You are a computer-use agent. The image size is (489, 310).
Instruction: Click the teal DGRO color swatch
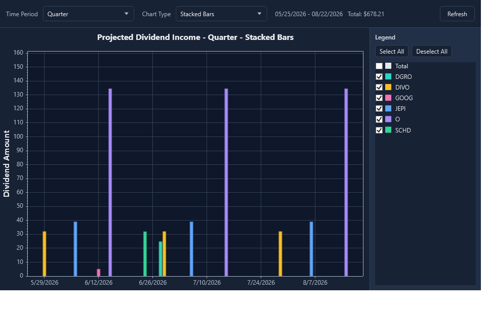tap(388, 76)
